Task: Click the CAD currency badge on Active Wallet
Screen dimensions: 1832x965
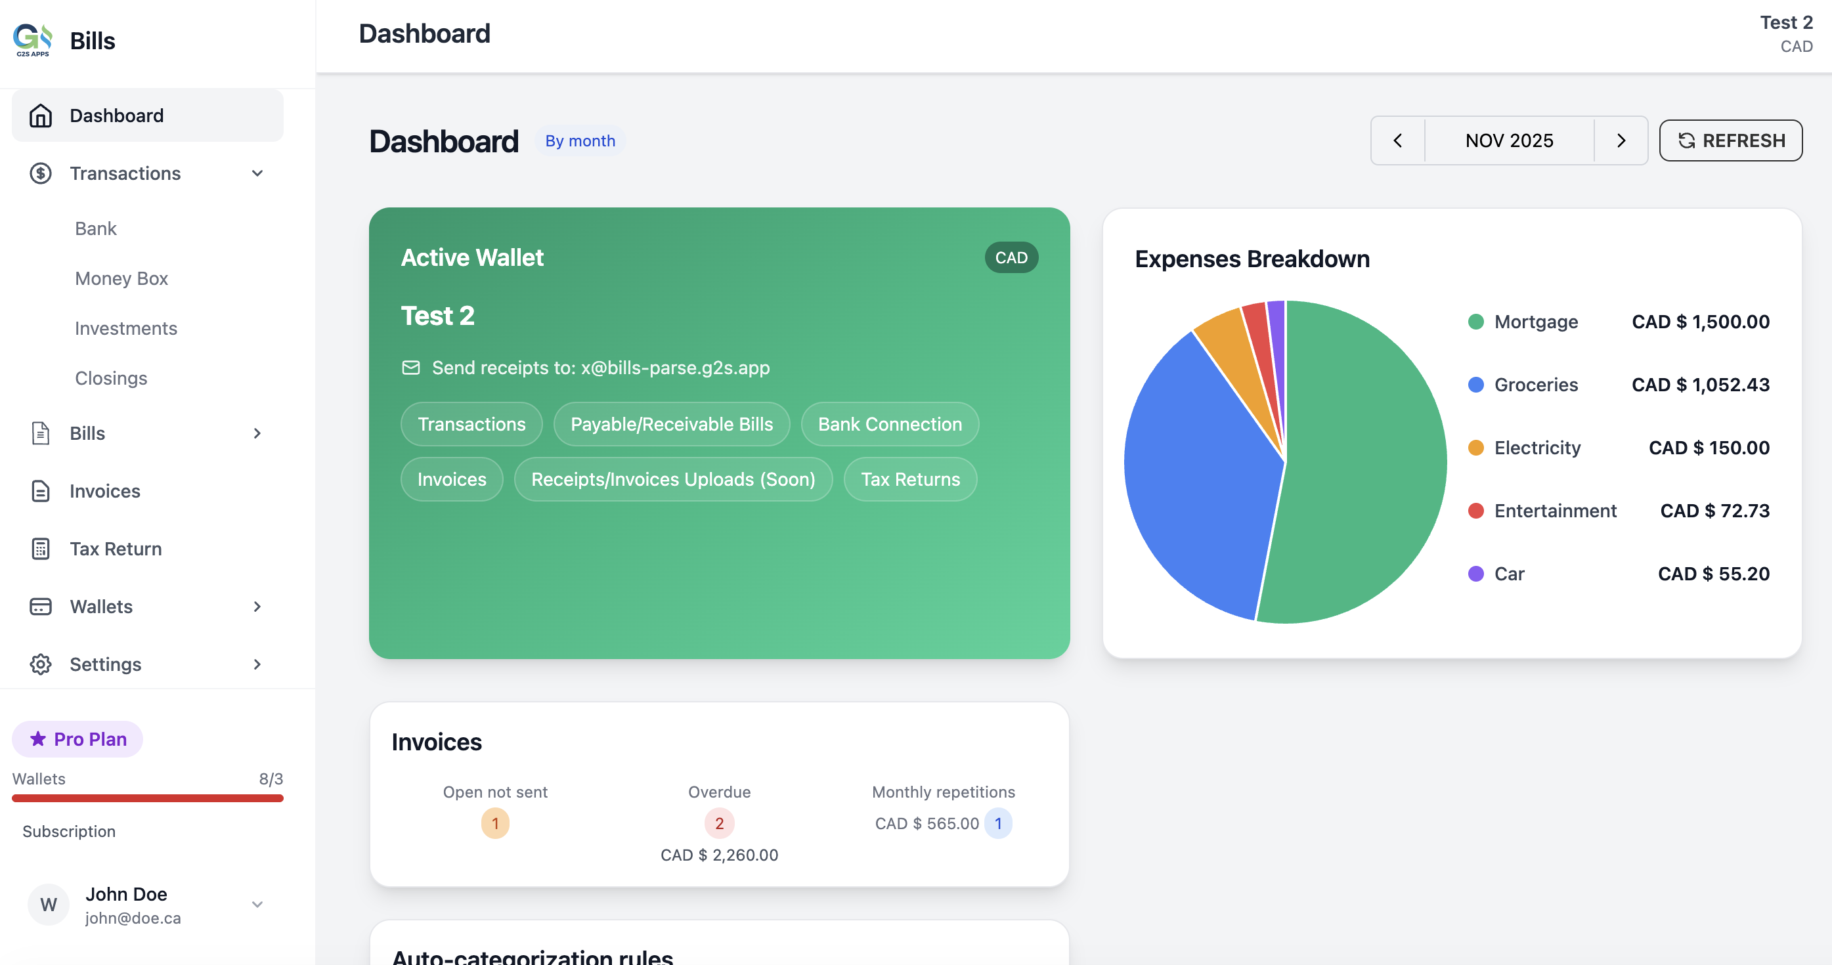Action: [x=1011, y=257]
